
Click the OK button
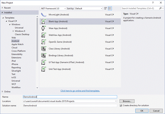point(142,111)
